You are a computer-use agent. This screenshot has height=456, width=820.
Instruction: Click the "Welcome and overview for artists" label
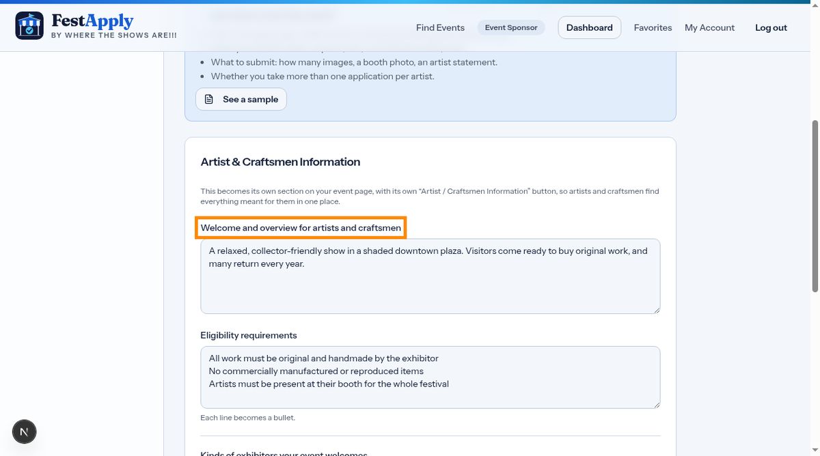click(x=301, y=227)
